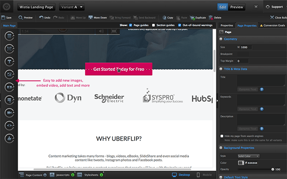
Task: Collapse the Default Text Style section
Action: (x=221, y=177)
